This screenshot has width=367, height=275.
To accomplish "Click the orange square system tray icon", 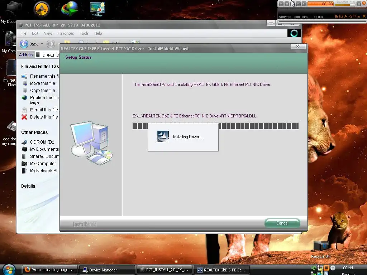I will point(326,268).
